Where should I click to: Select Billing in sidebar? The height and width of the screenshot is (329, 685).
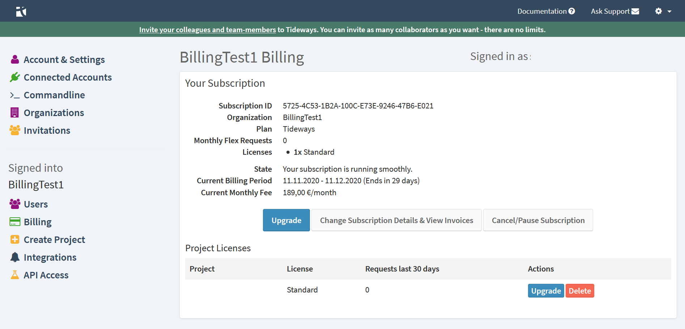click(38, 222)
